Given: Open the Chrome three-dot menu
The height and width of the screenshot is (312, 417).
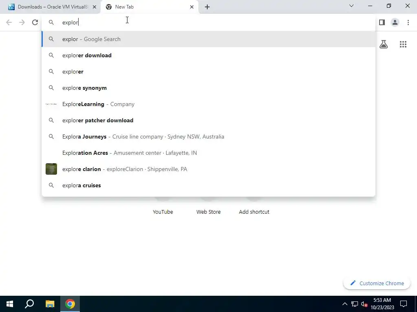Looking at the screenshot, I should pyautogui.click(x=408, y=22).
